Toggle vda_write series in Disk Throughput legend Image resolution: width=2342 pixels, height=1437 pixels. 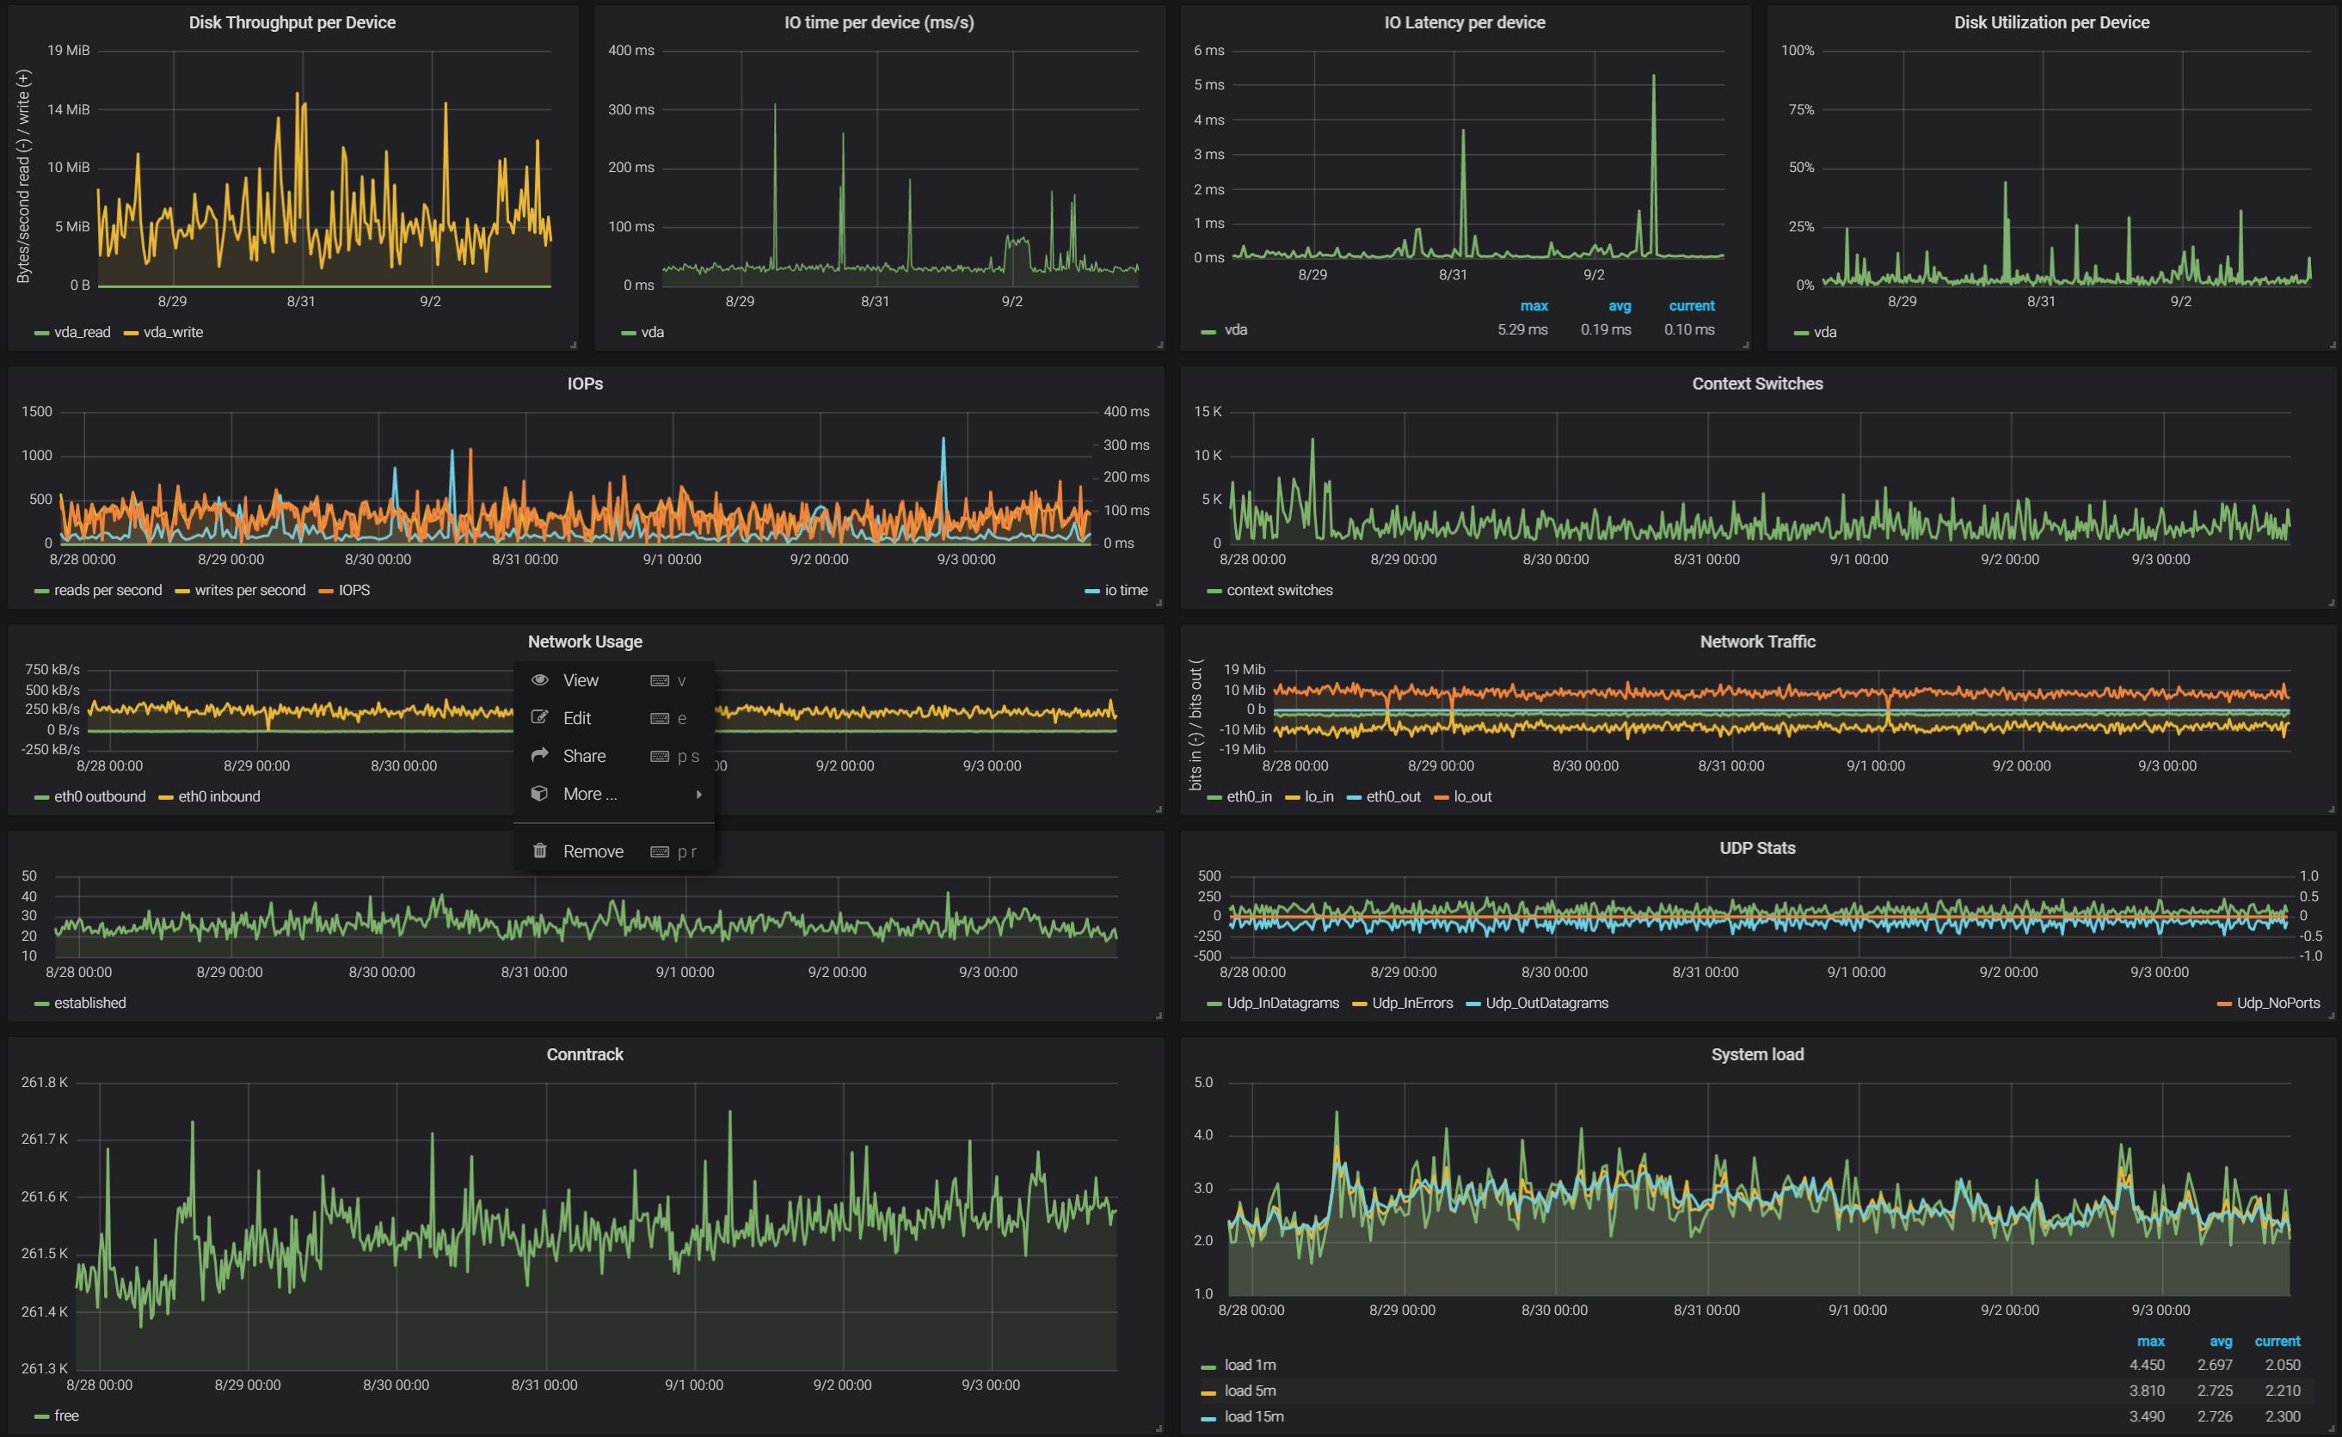pyautogui.click(x=172, y=333)
